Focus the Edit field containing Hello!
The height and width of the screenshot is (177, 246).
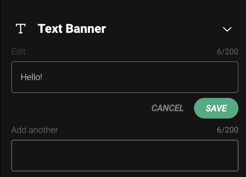click(125, 77)
